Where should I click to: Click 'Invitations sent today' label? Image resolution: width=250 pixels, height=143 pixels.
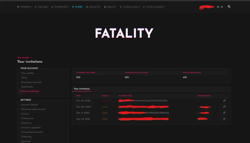pos(86,72)
